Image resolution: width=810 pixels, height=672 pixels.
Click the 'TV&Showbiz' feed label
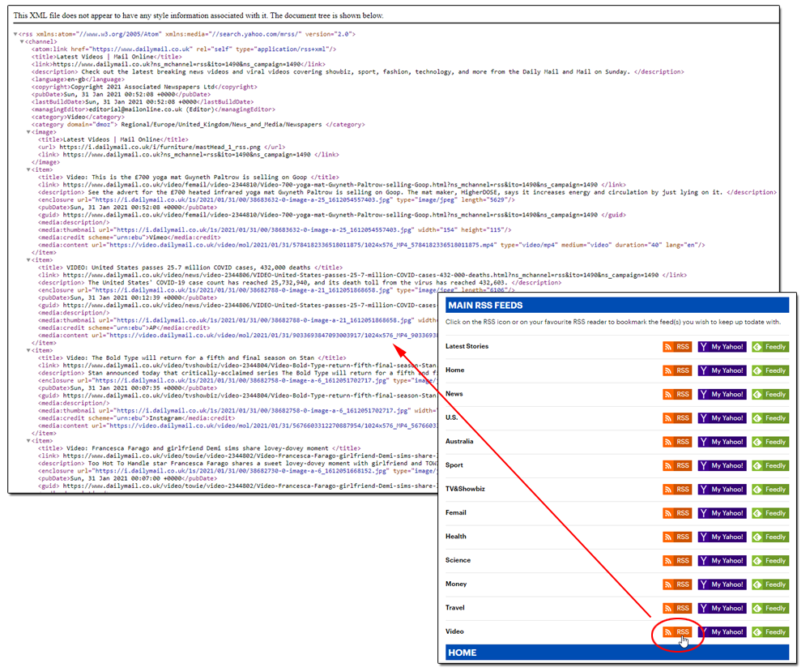point(465,489)
